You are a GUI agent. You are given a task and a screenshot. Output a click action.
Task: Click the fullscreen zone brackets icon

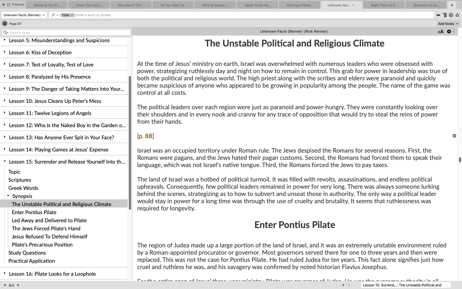9,5
